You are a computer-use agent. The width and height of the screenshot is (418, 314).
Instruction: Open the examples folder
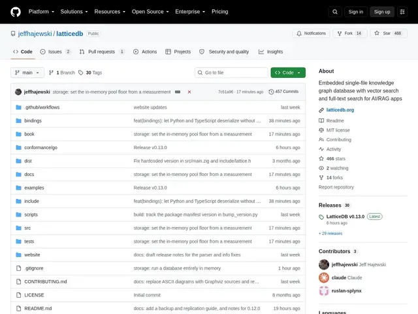coord(34,188)
